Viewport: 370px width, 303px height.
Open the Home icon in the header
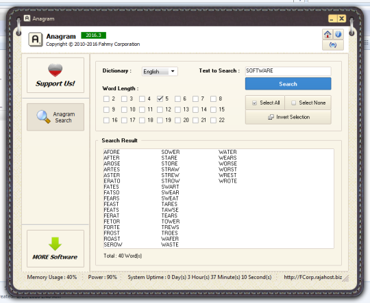(328, 34)
